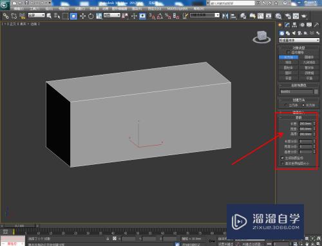Select the Shapes category icon
322x246 pixels.
pos(288,33)
